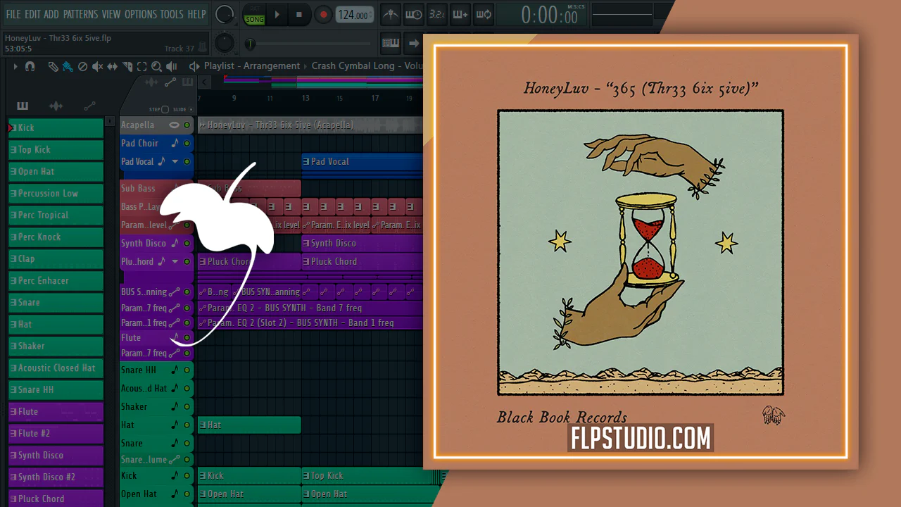Click the Playlist - Arrangement breadcrumb

coord(252,66)
